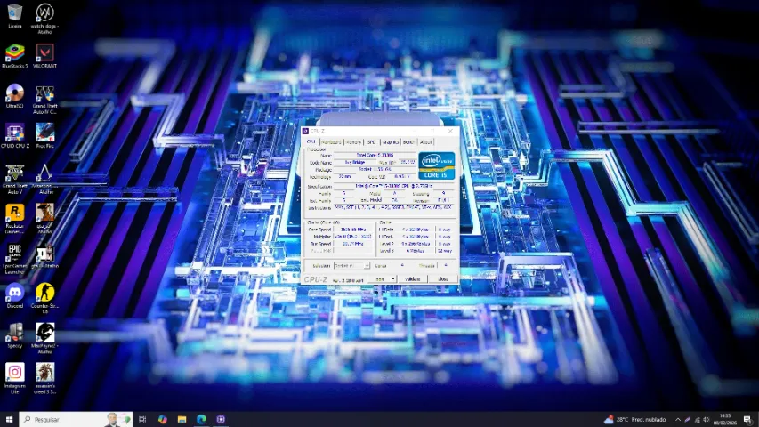The width and height of the screenshot is (759, 427).
Task: Open File Explorer from the taskbar
Action: pyautogui.click(x=182, y=419)
